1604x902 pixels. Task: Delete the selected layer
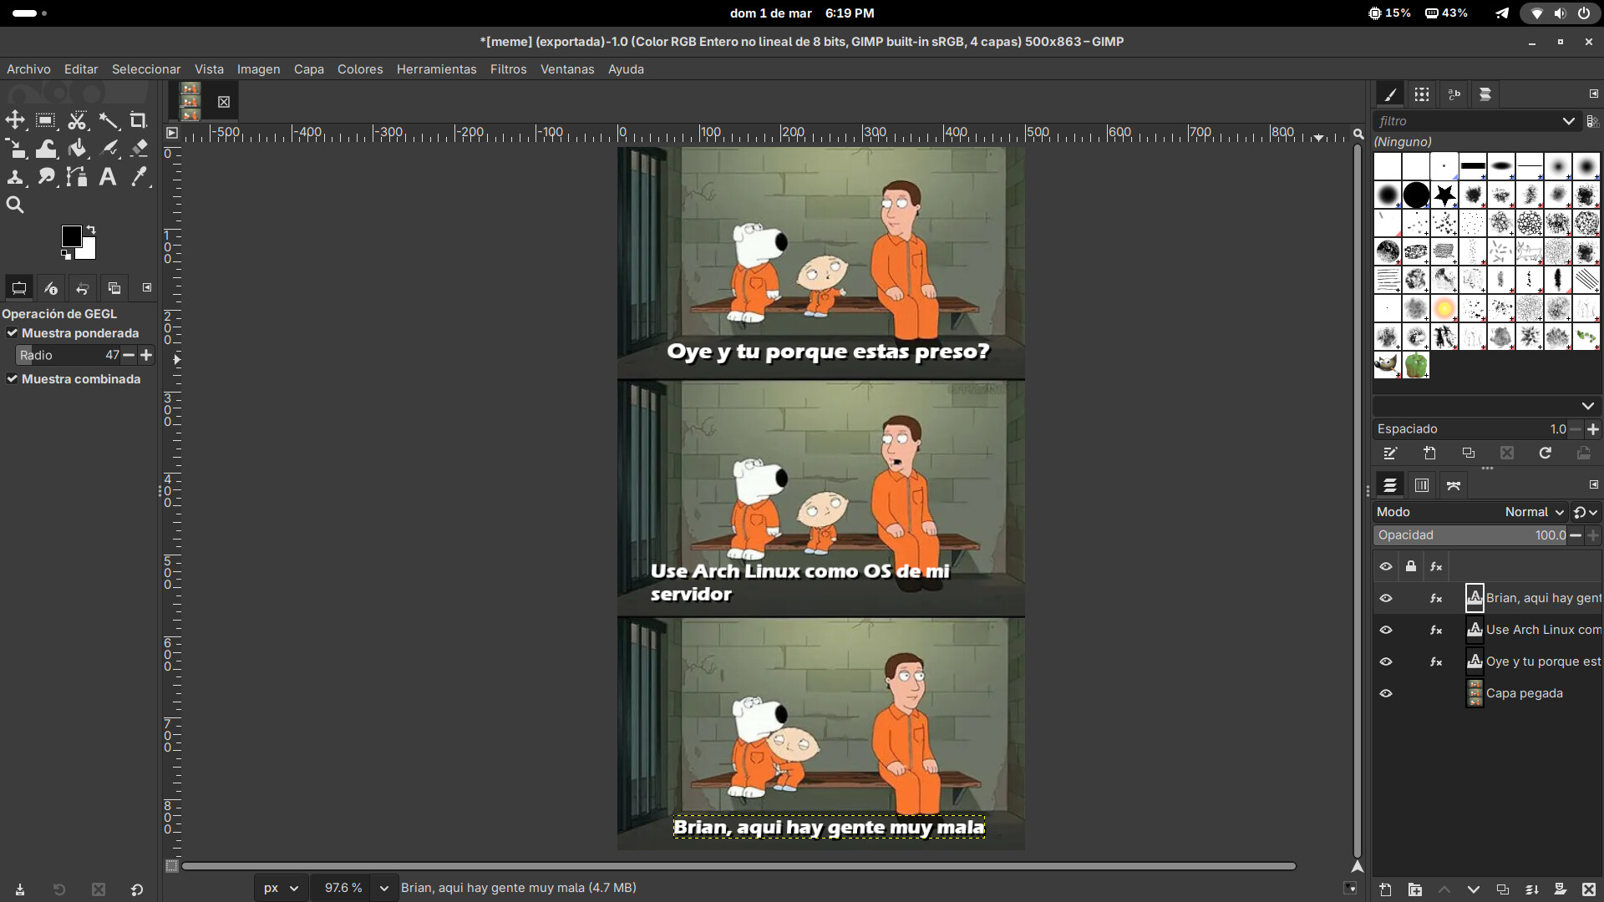[1588, 889]
